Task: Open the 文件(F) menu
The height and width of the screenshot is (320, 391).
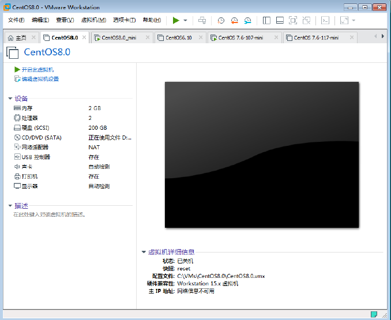Action: pyautogui.click(x=16, y=20)
